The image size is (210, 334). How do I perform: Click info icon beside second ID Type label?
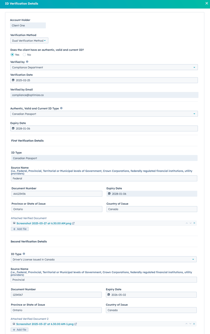coord(24,254)
